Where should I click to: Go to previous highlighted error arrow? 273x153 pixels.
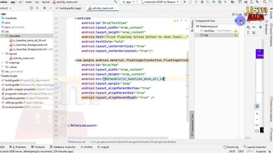click(181, 20)
